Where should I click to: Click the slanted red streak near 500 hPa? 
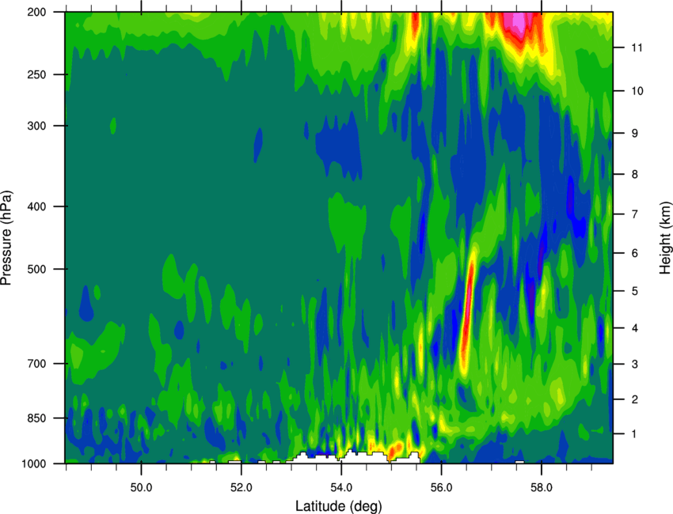tap(468, 308)
